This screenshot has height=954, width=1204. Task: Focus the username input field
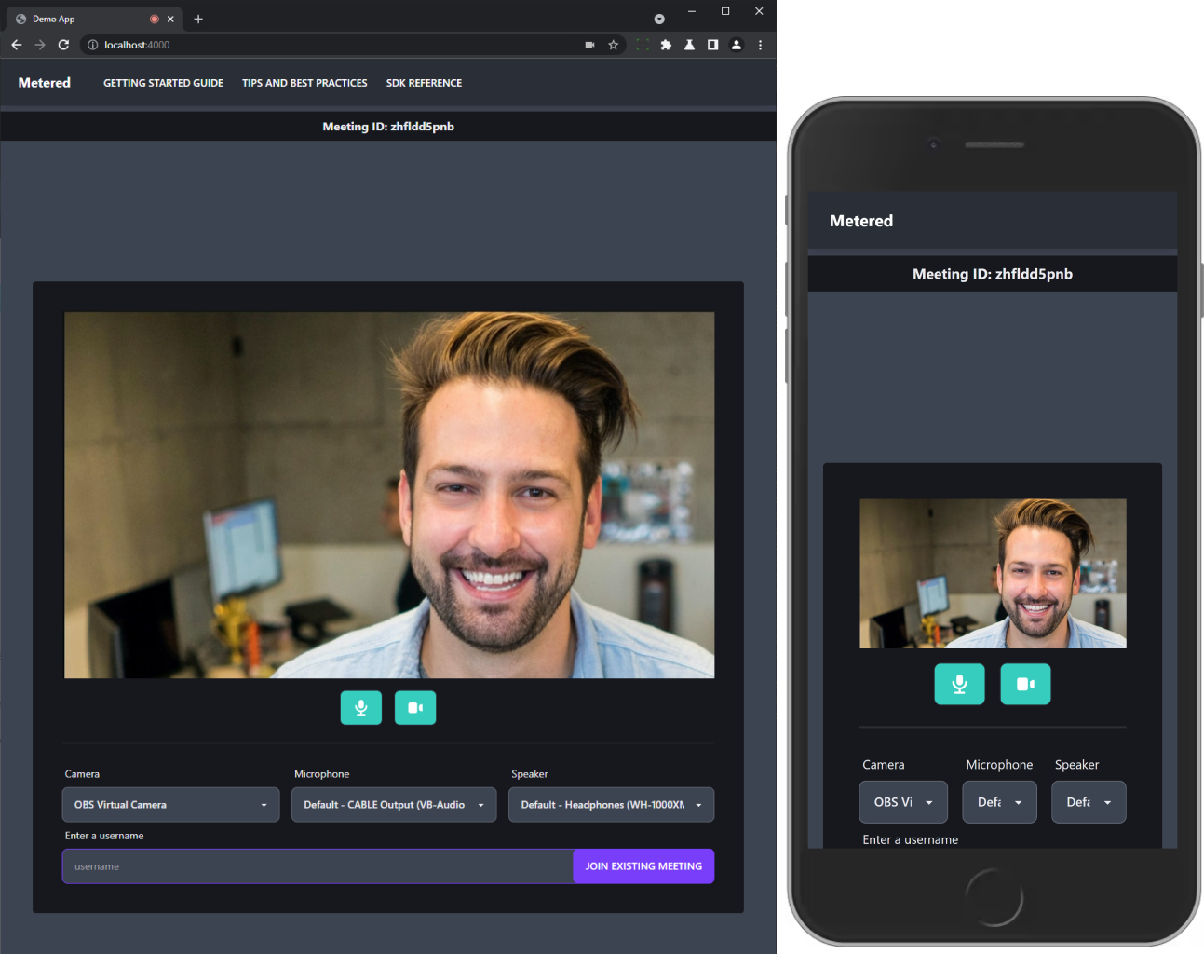(317, 866)
